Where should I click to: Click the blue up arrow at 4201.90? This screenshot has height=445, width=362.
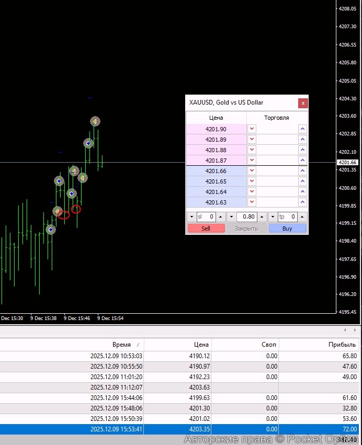pyautogui.click(x=302, y=129)
